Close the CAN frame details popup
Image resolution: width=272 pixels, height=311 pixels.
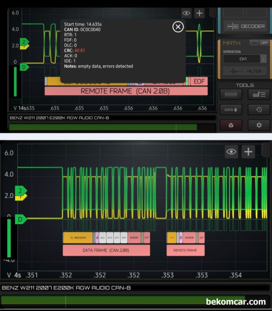pos(178,27)
